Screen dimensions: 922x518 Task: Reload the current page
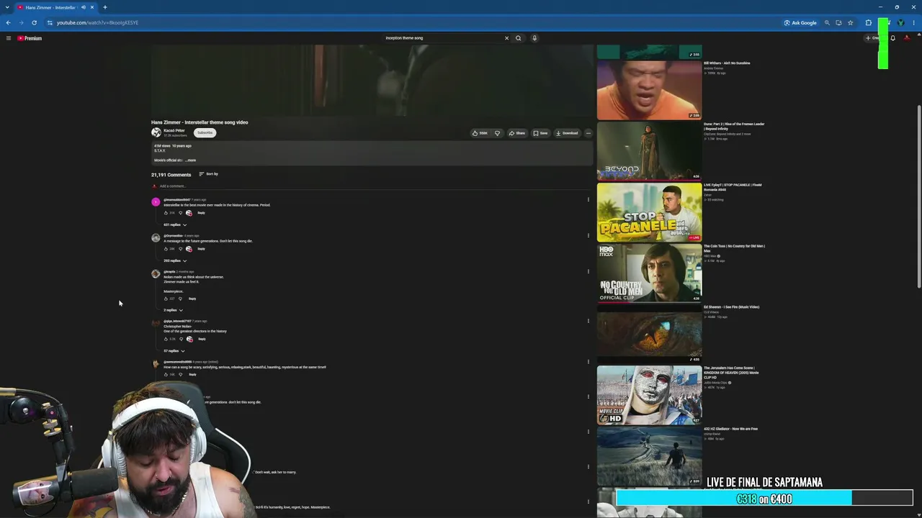coord(34,22)
